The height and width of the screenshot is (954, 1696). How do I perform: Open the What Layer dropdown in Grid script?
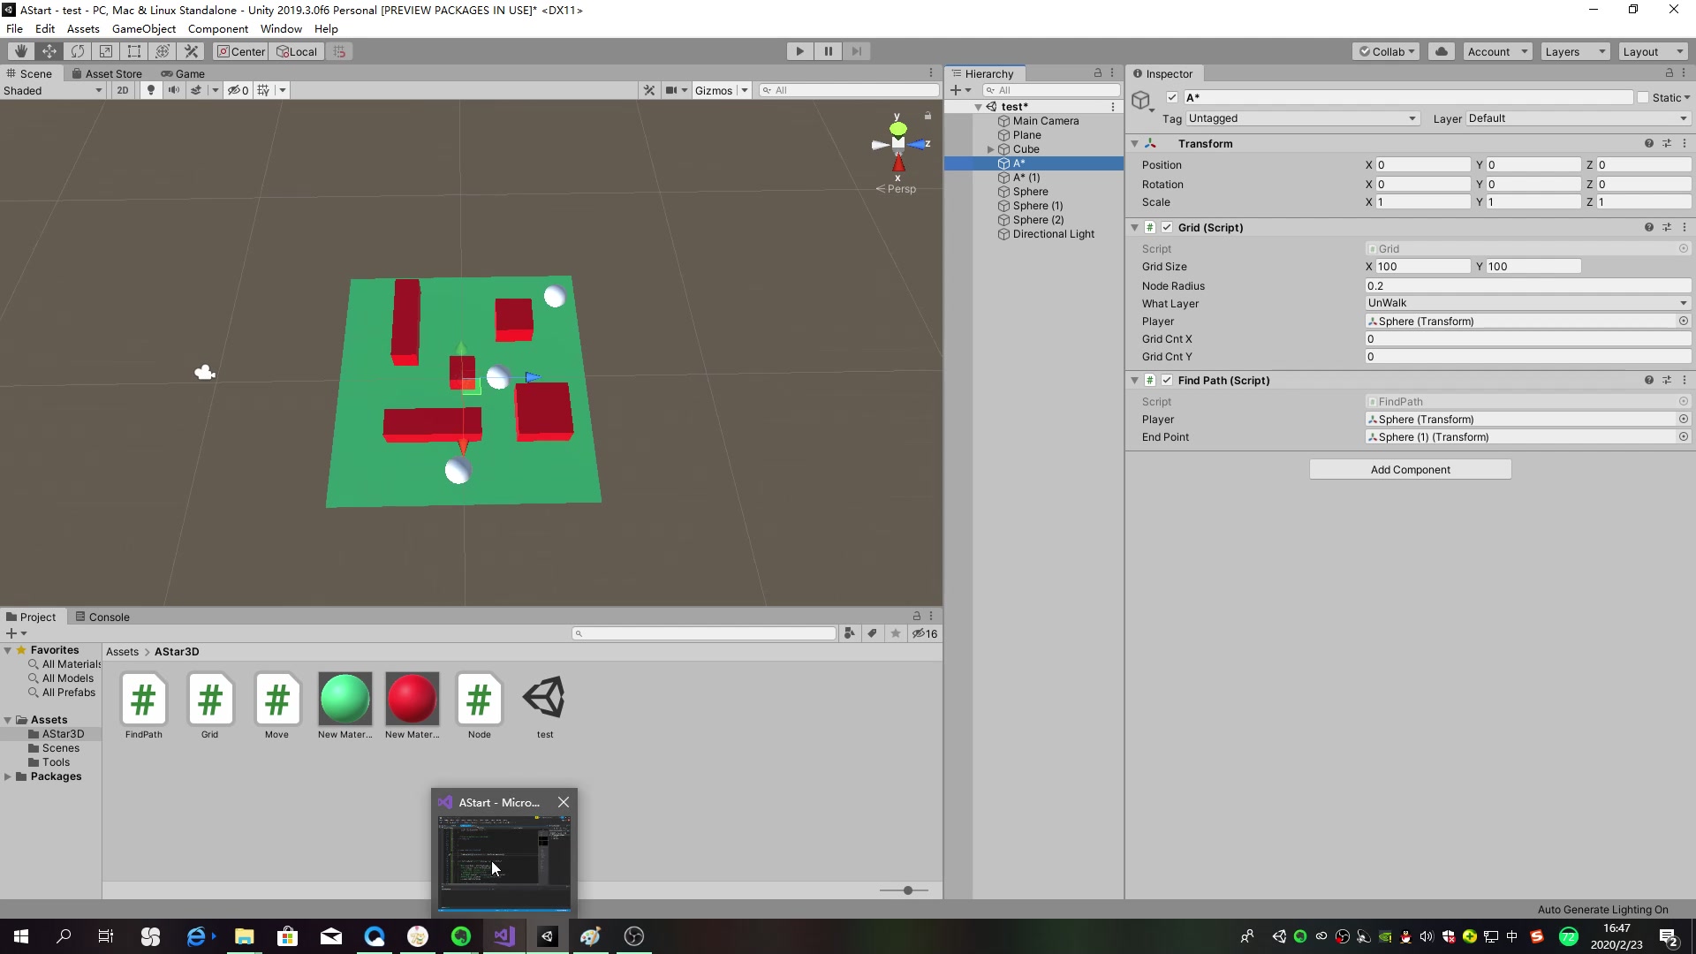[x=1526, y=303]
